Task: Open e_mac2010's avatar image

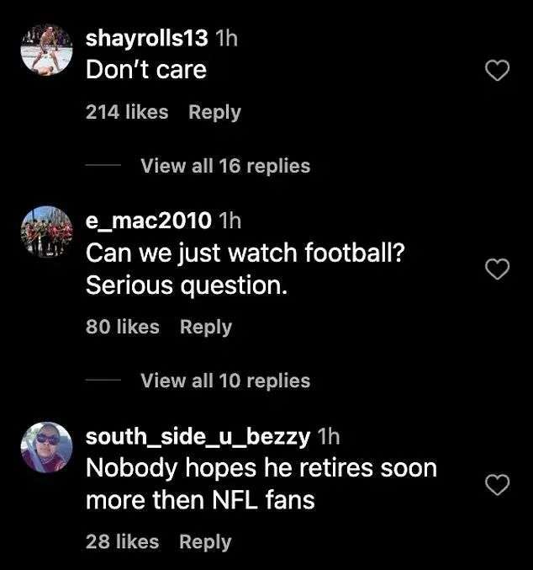Action: pyautogui.click(x=45, y=232)
